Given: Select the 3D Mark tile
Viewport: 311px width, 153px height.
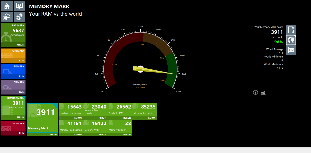Looking at the screenshot, I should pyautogui.click(x=13, y=85).
